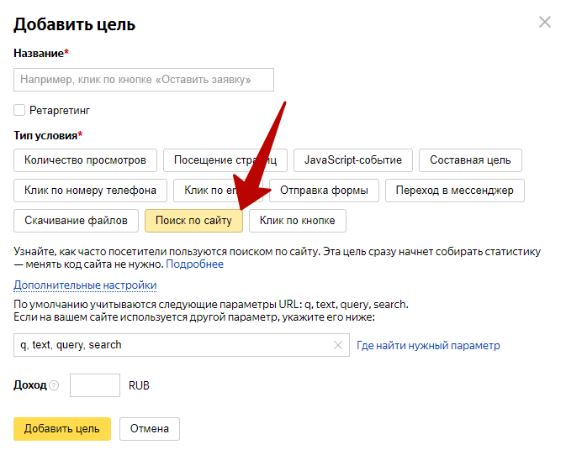Image resolution: width=566 pixels, height=455 pixels.
Task: Choose Клик по номеру телефона
Action: pos(90,191)
